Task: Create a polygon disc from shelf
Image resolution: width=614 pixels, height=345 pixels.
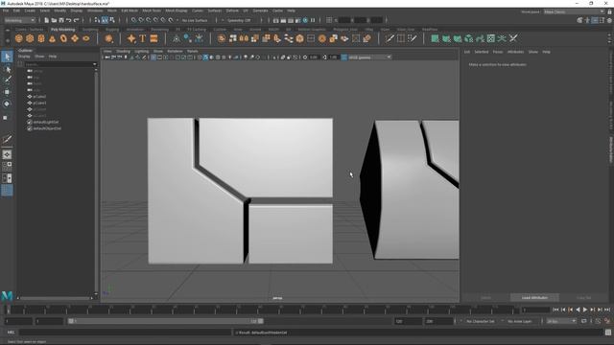Action: pos(86,38)
